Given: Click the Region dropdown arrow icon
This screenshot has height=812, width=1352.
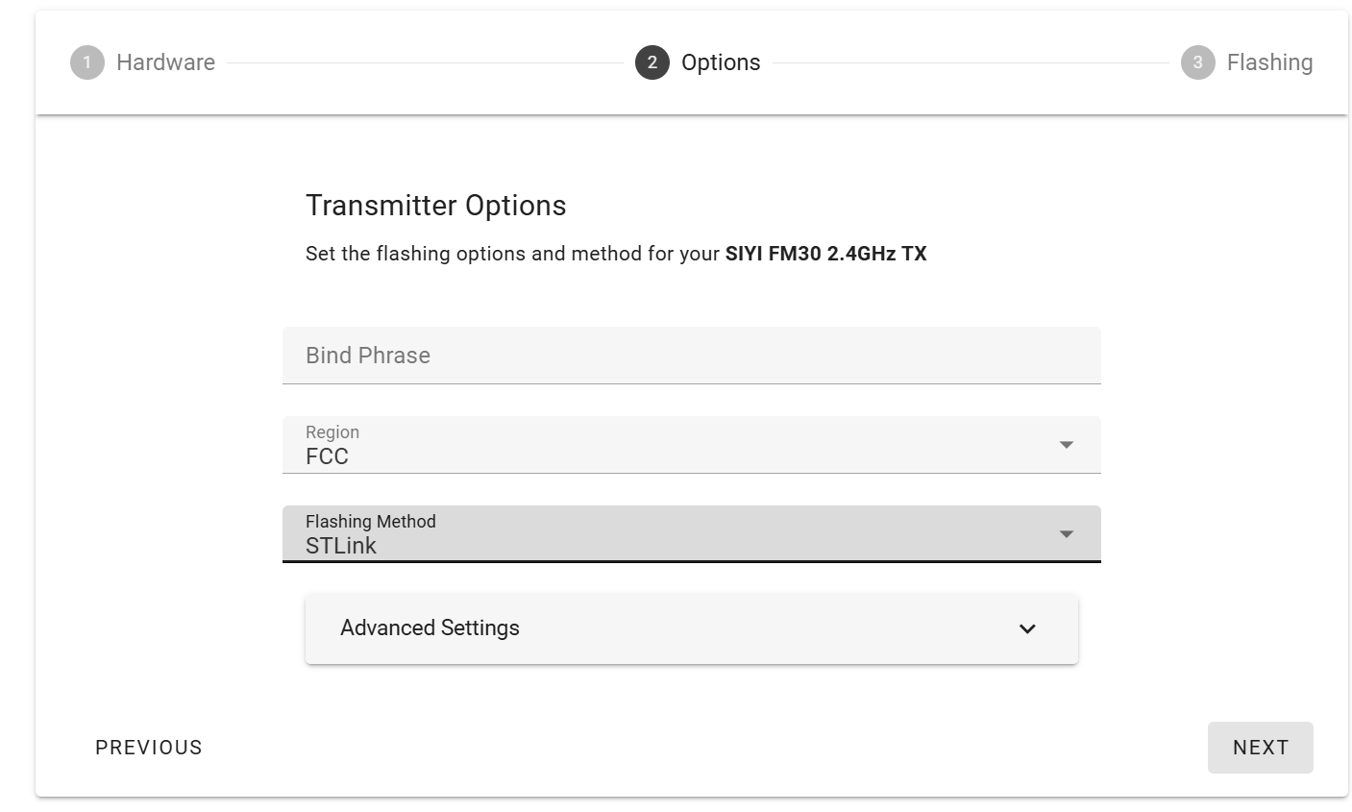Looking at the screenshot, I should click(x=1066, y=445).
